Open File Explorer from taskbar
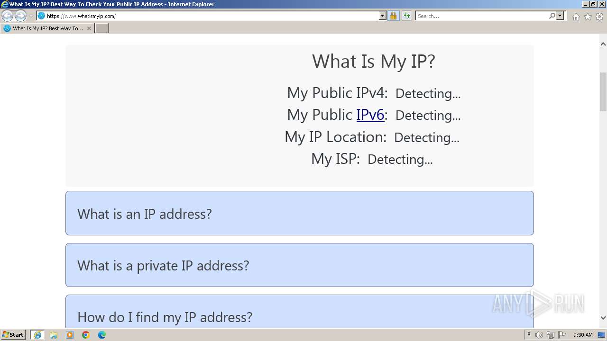 (x=54, y=335)
